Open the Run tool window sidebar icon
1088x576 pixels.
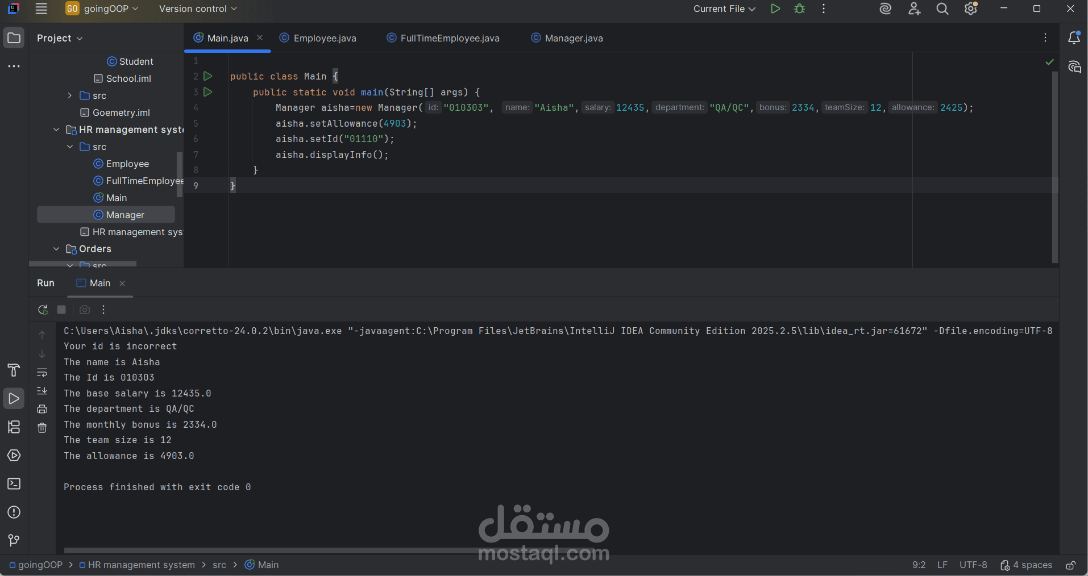point(14,399)
